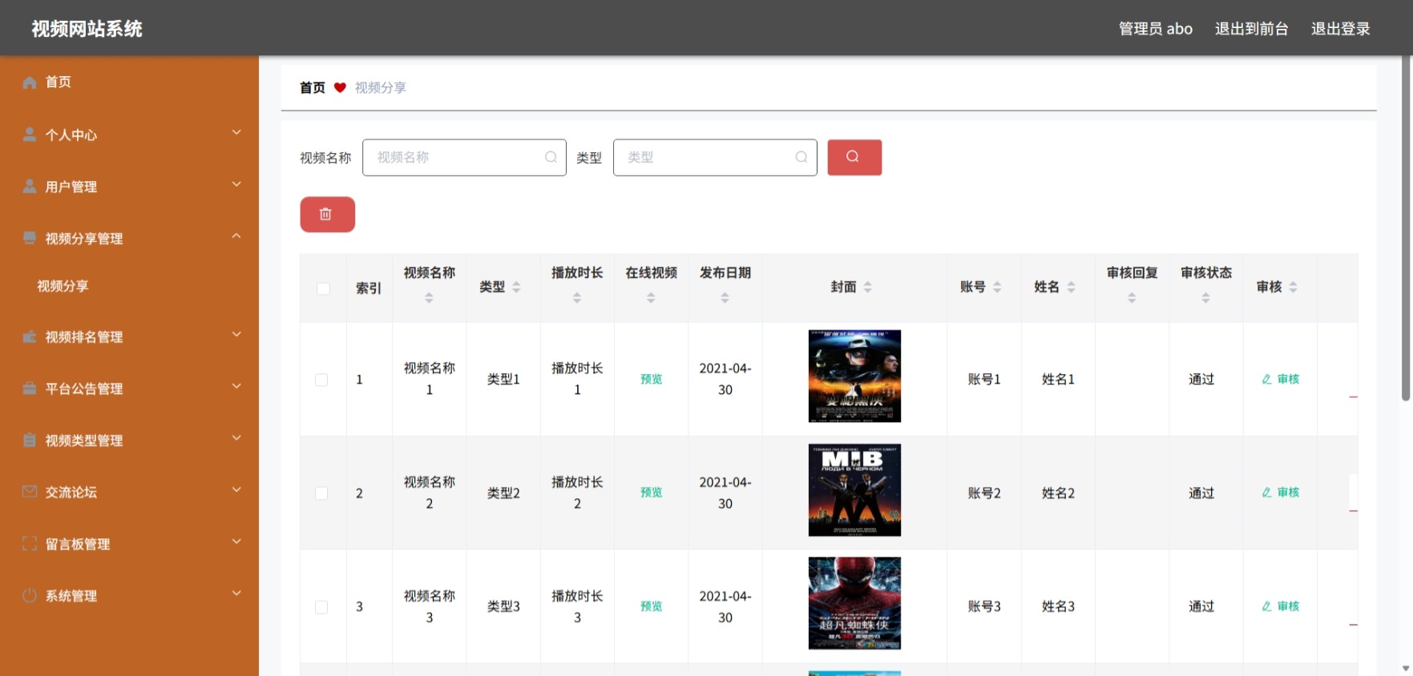Viewport: 1413px width, 676px height.
Task: Click the user icon next to 用户管理
Action: click(x=30, y=187)
